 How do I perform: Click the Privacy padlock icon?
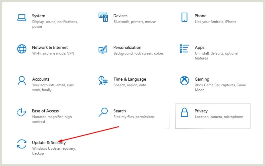click(x=185, y=113)
